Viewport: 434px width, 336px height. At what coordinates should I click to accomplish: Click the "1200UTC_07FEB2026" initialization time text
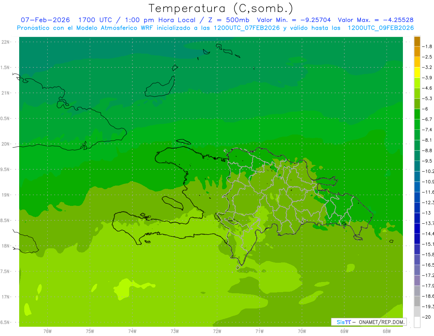coord(247,28)
